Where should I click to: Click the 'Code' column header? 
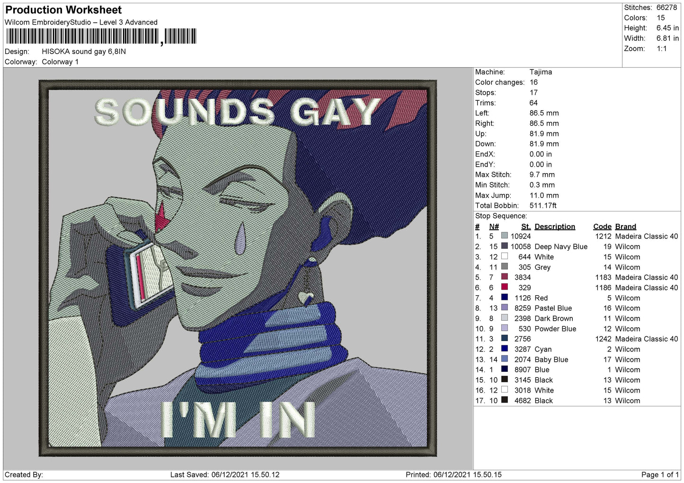(x=602, y=227)
